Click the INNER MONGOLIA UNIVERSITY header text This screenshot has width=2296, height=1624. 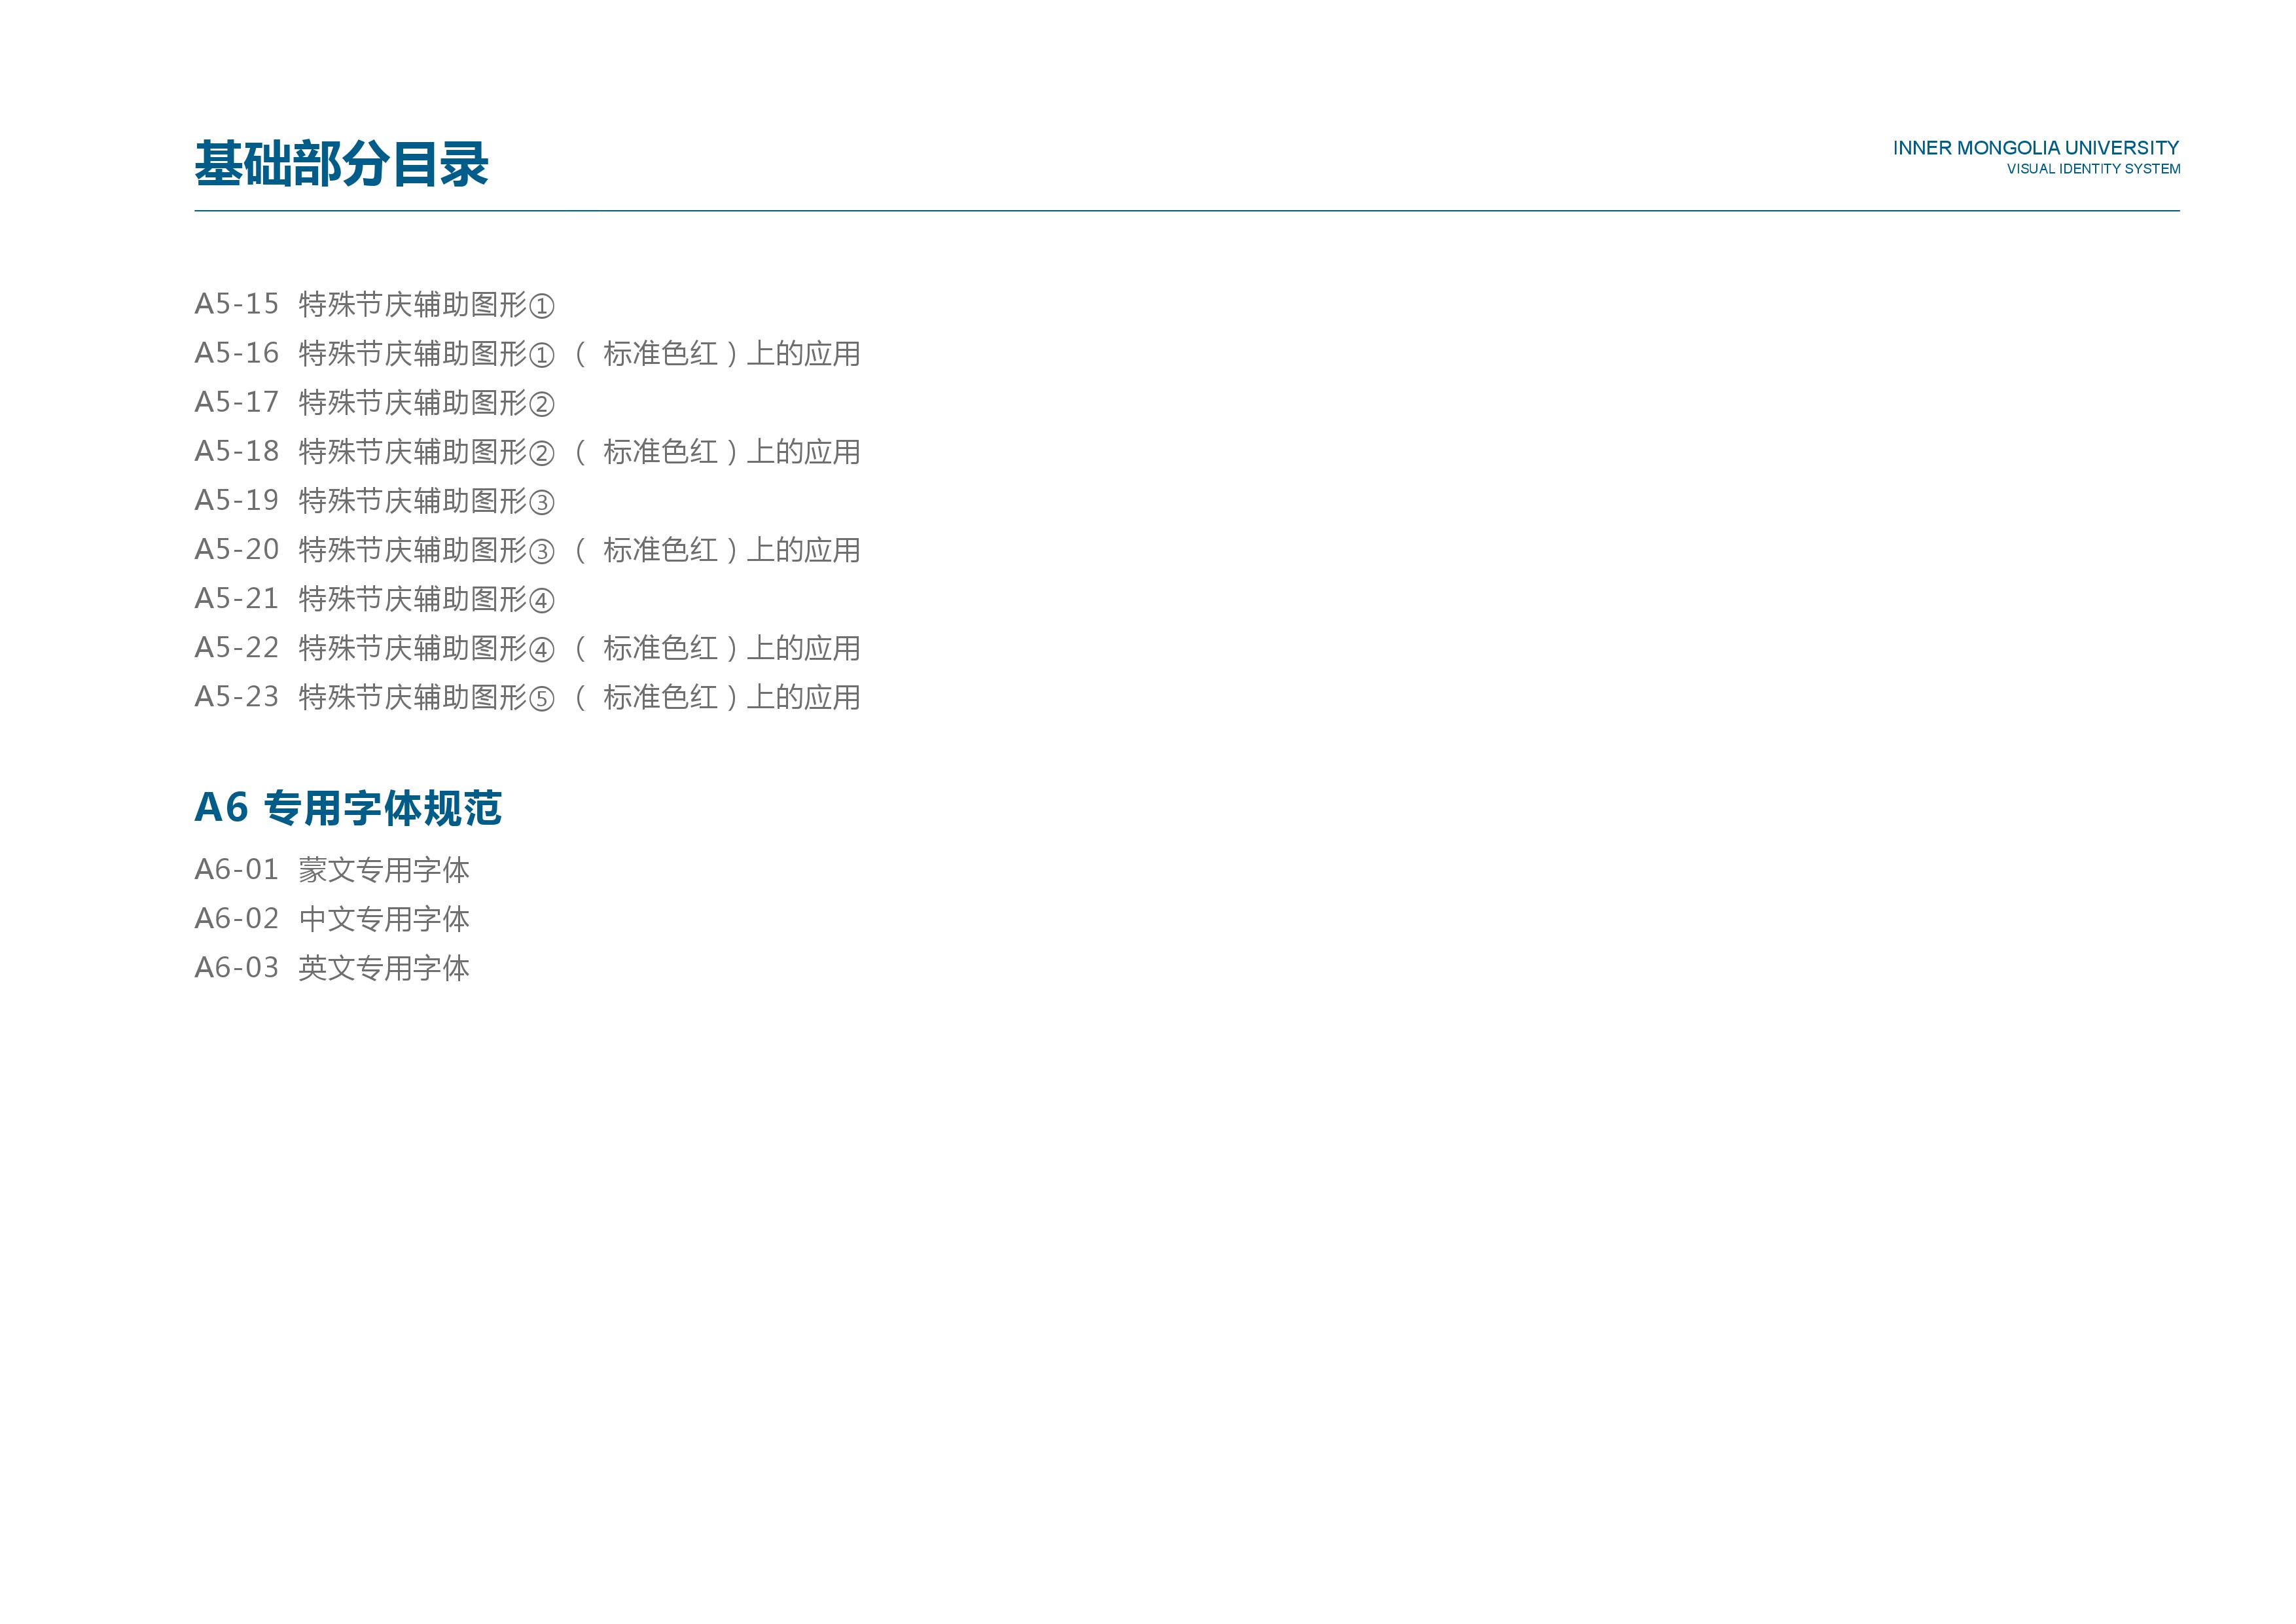[2035, 148]
